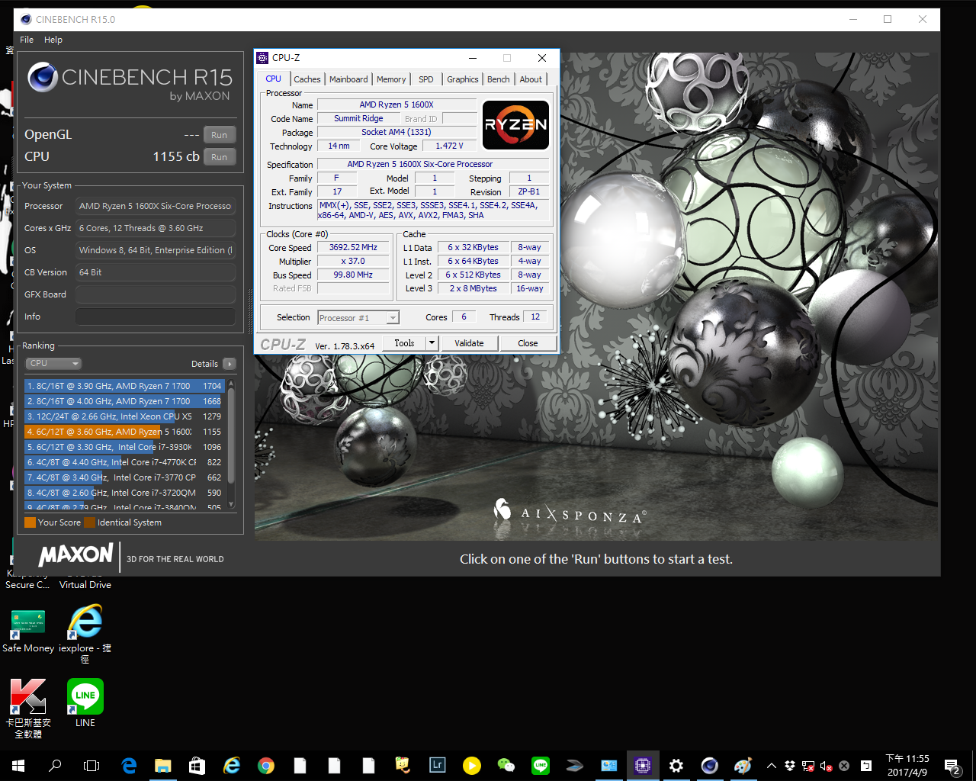Open Lightroom from the taskbar
Viewport: 976px width, 781px height.
(x=438, y=766)
